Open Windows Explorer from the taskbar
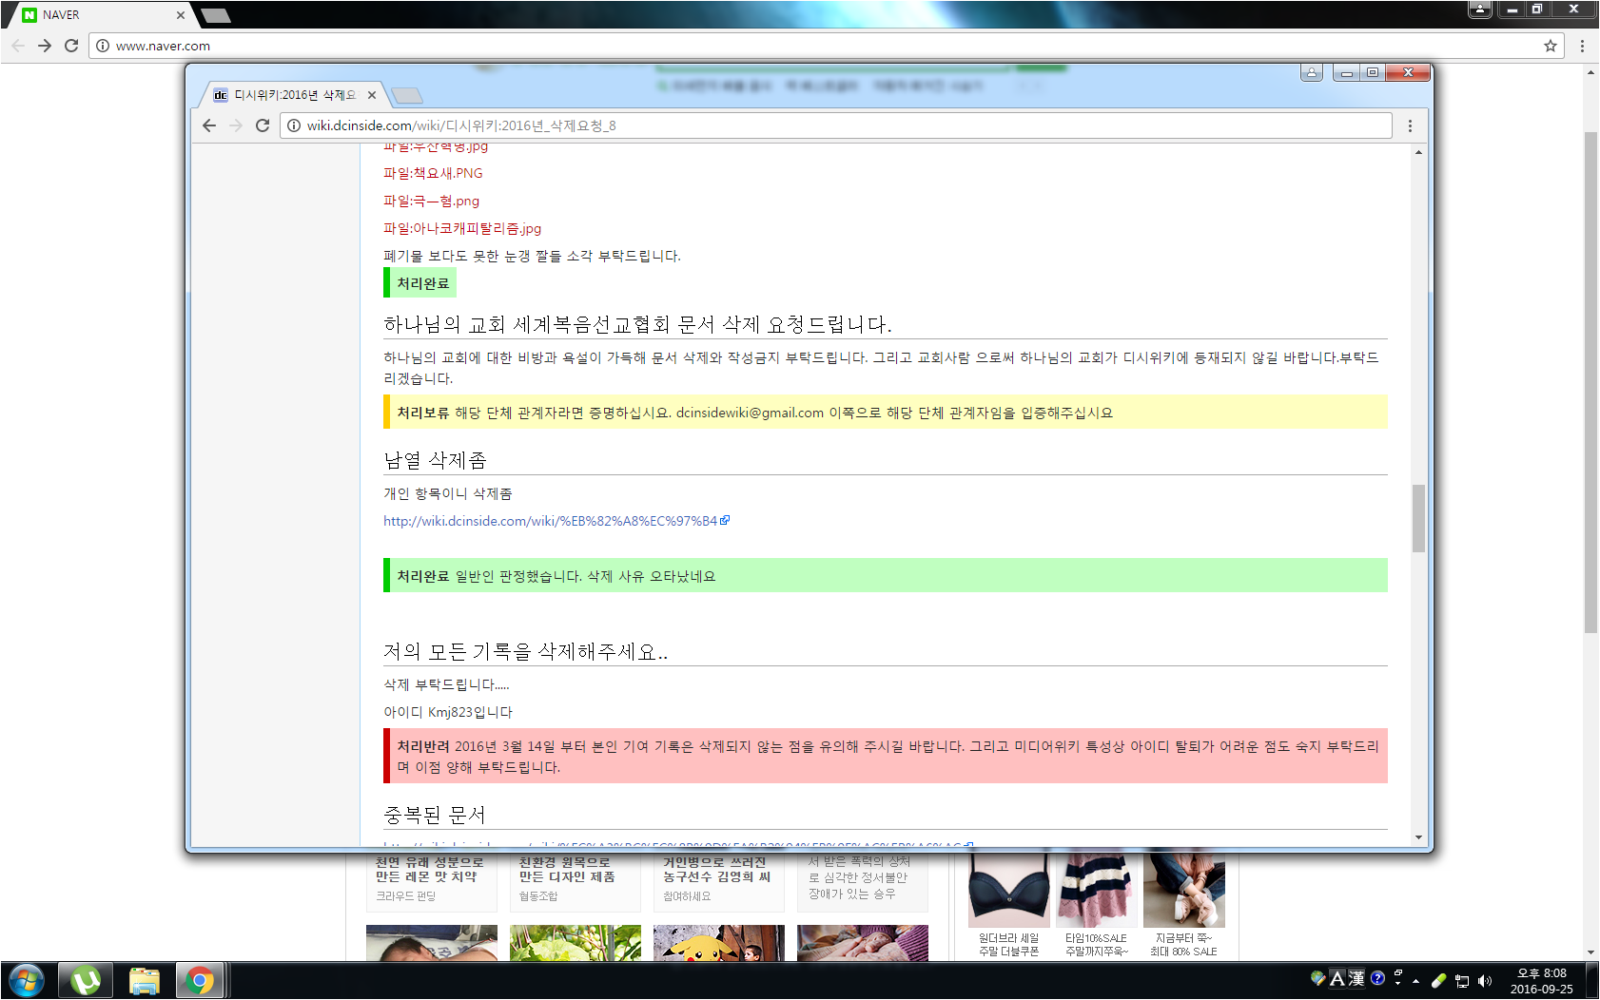Image resolution: width=1600 pixels, height=1000 pixels. pos(144,980)
